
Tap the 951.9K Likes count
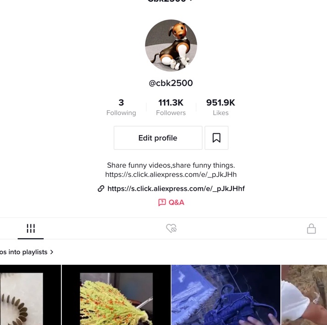221,107
